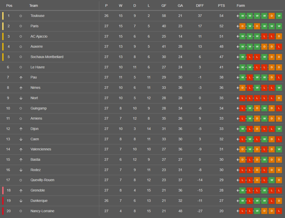285x218 pixels.
Task: Click Grenoble's upward movement arrow icon
Action: point(21,191)
